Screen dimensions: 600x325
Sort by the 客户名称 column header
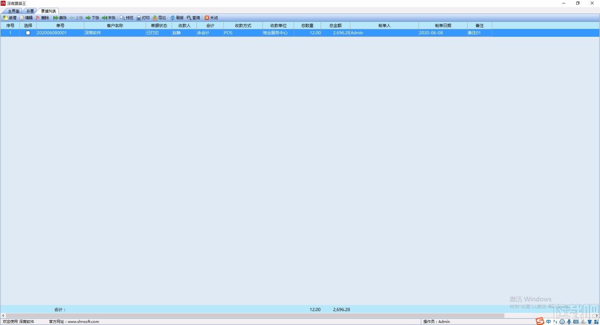tap(115, 26)
